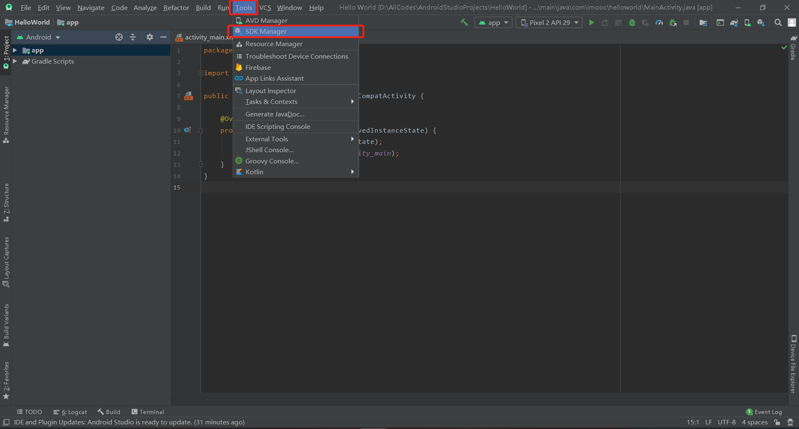This screenshot has width=799, height=429.
Task: Choose Troubleshoot Device Connections menu item
Action: (x=296, y=56)
